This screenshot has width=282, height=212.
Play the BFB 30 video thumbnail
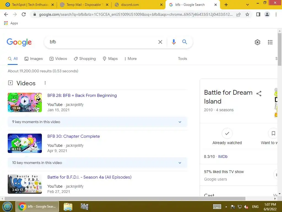coord(25,143)
